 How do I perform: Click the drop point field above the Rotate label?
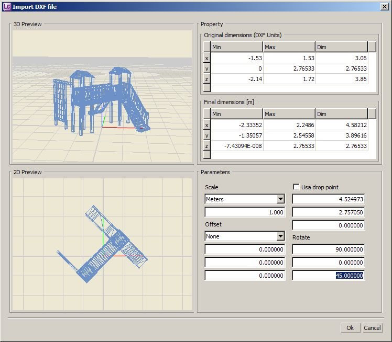coord(329,225)
